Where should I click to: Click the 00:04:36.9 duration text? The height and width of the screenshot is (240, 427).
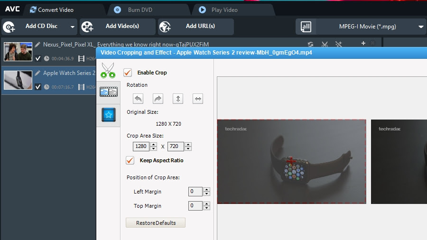[63, 58]
